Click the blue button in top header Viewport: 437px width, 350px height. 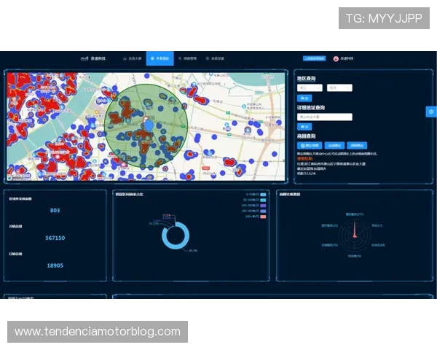click(x=314, y=58)
